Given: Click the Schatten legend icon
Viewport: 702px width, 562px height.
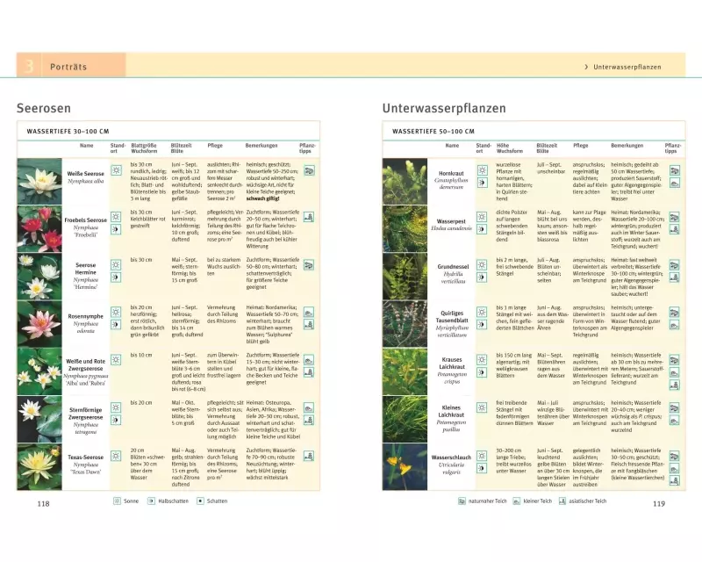Looking at the screenshot, I should tap(200, 501).
